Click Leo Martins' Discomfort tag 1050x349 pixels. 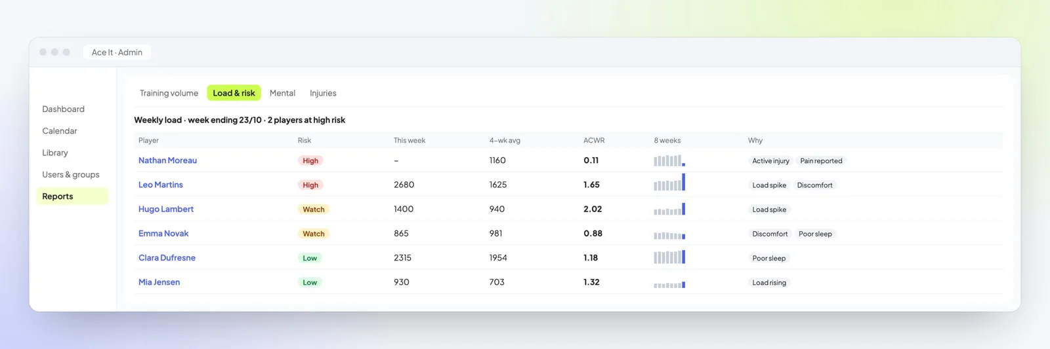tap(814, 185)
